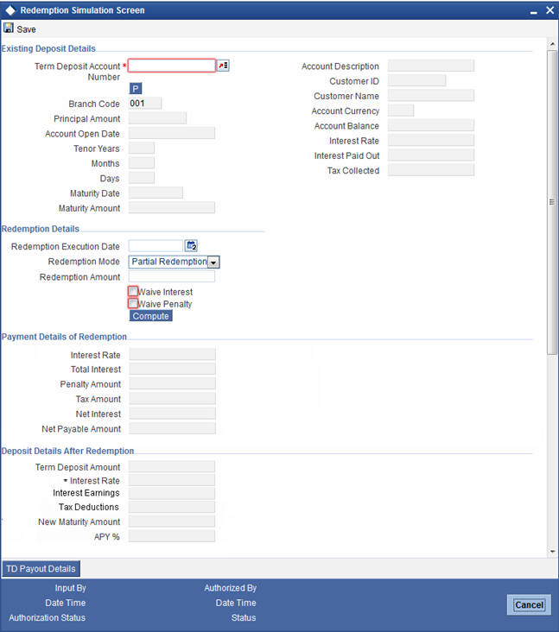The width and height of the screenshot is (559, 632).
Task: Click the diamond icon in the title bar
Action: 10,10
